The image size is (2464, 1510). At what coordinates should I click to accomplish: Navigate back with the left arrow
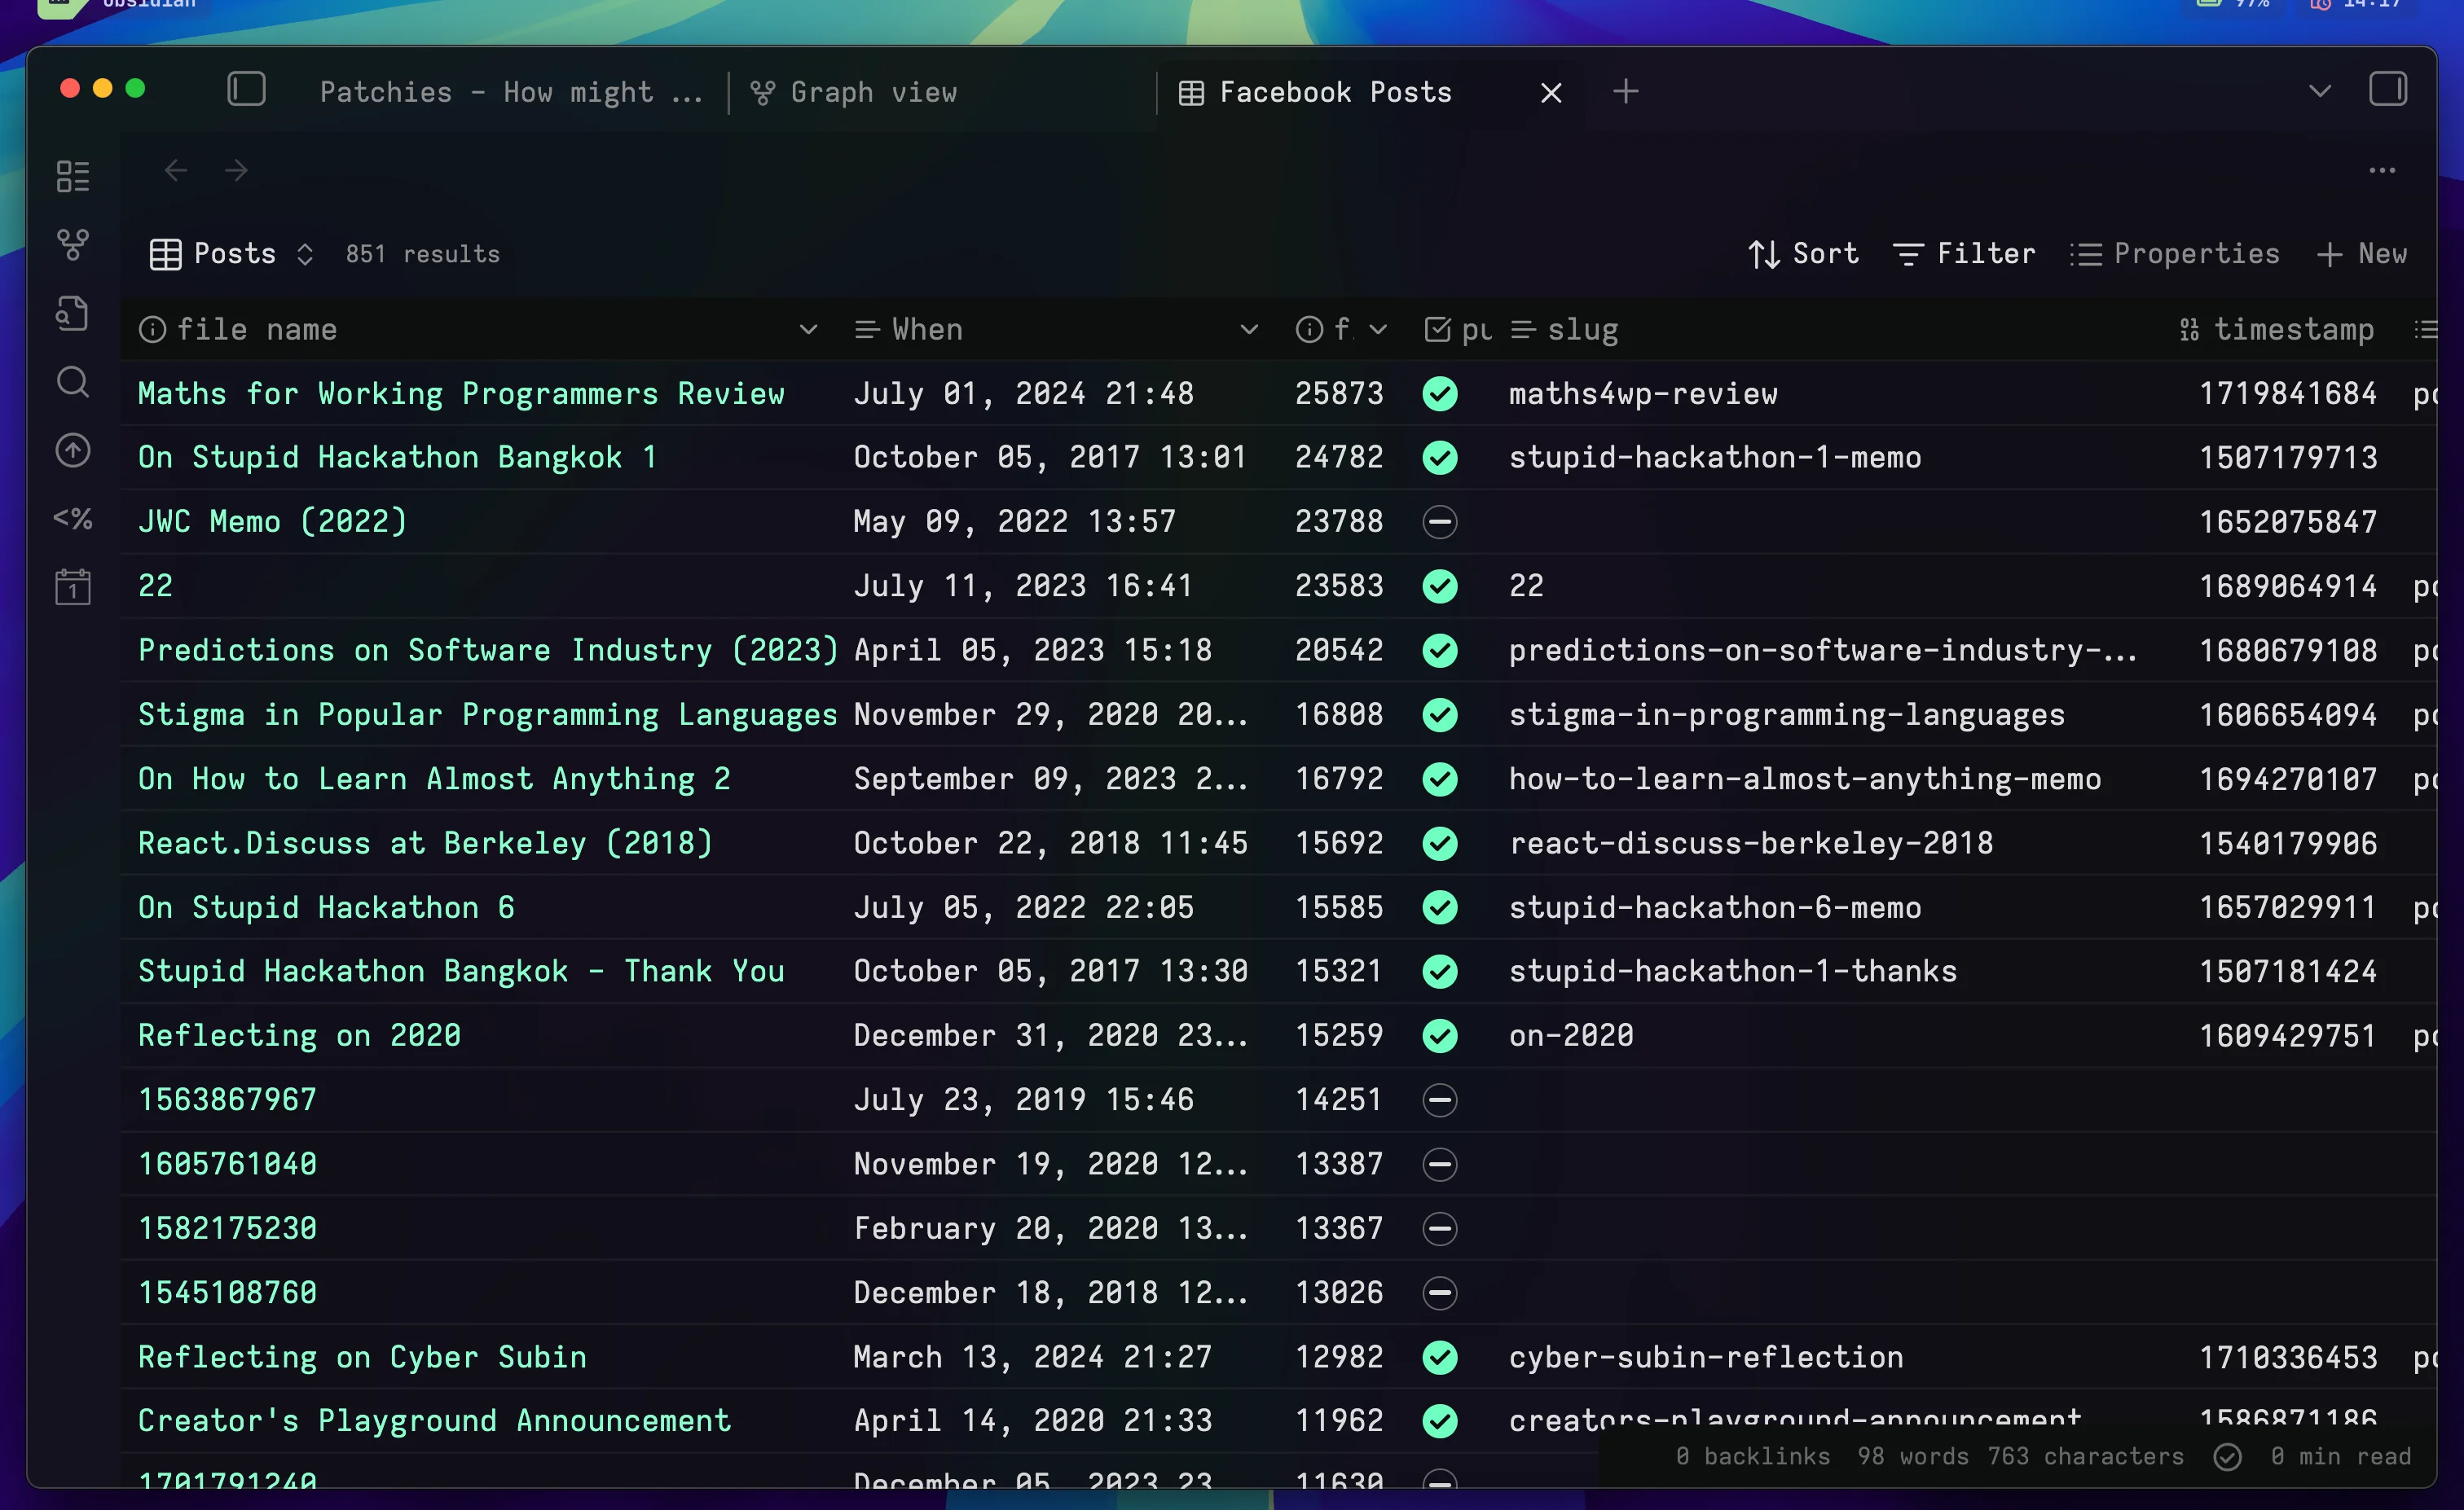[x=176, y=171]
